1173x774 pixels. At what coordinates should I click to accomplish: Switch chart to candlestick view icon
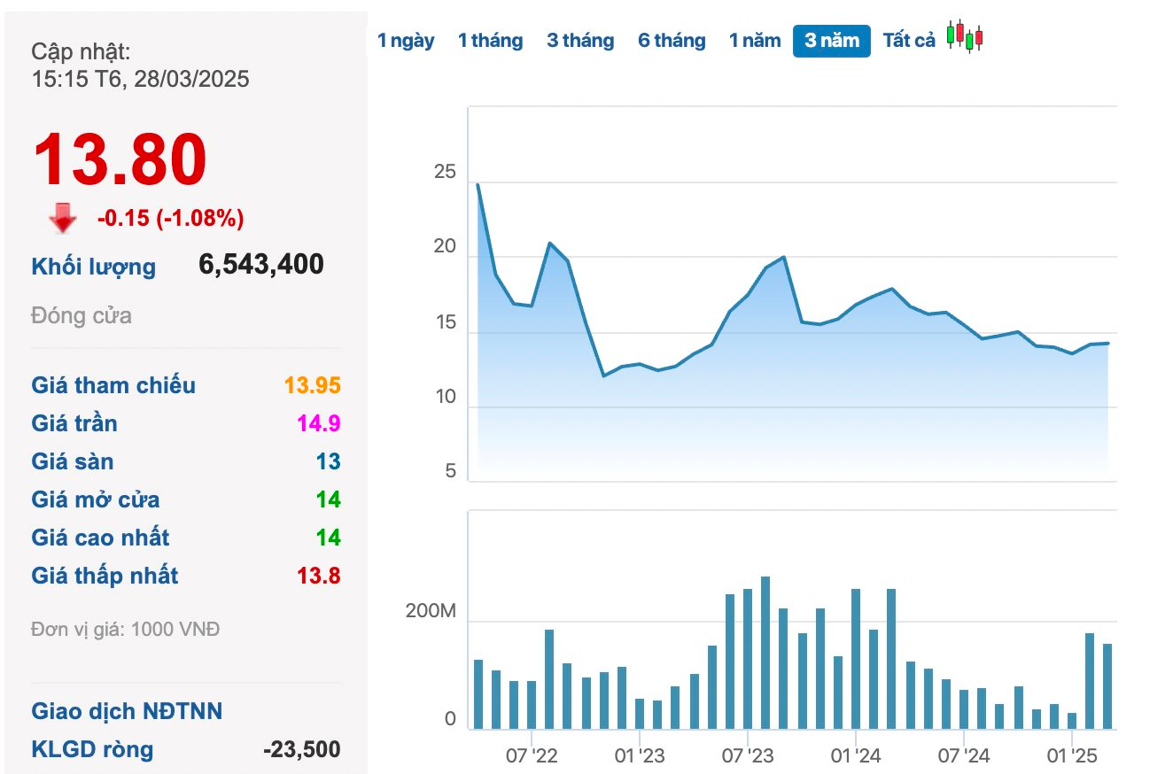pyautogui.click(x=965, y=37)
